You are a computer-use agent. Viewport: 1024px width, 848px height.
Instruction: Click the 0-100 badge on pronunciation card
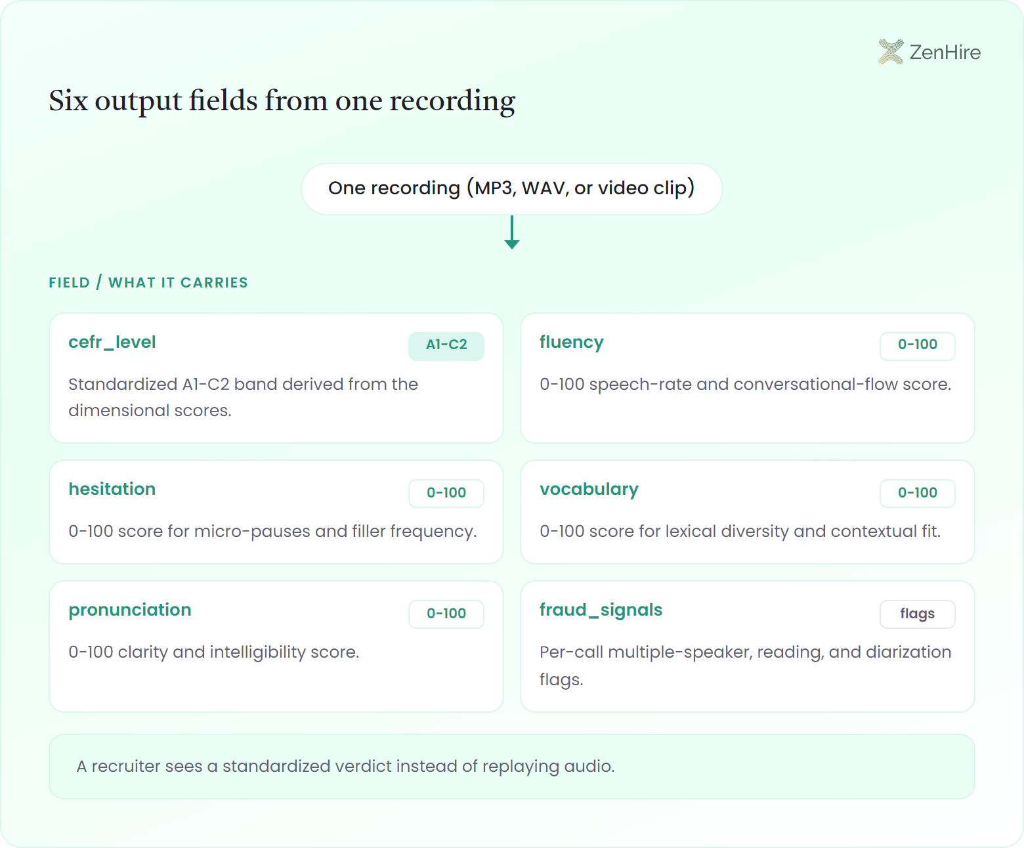click(446, 614)
